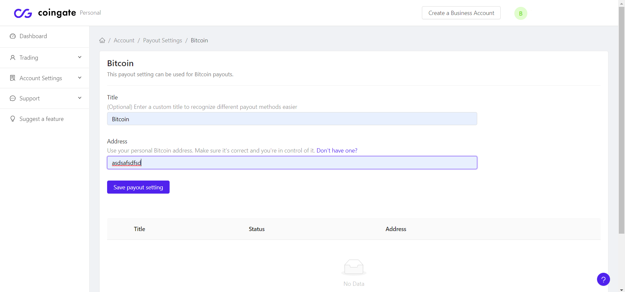
Task: Click the Address table column header
Action: [x=396, y=229]
